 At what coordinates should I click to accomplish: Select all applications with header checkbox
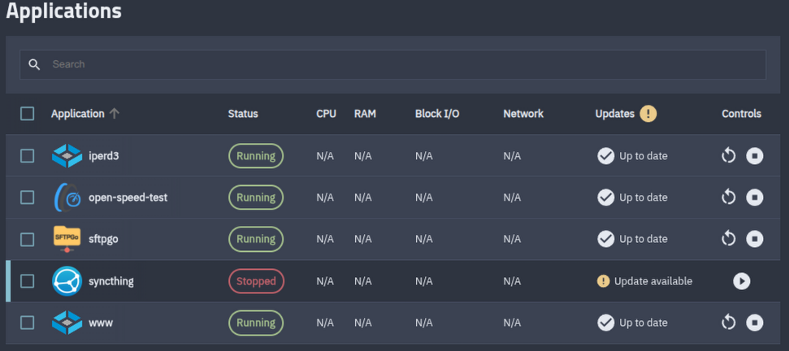28,114
